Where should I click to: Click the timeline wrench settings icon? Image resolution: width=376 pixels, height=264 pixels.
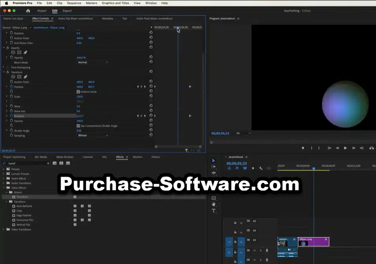click(261, 168)
